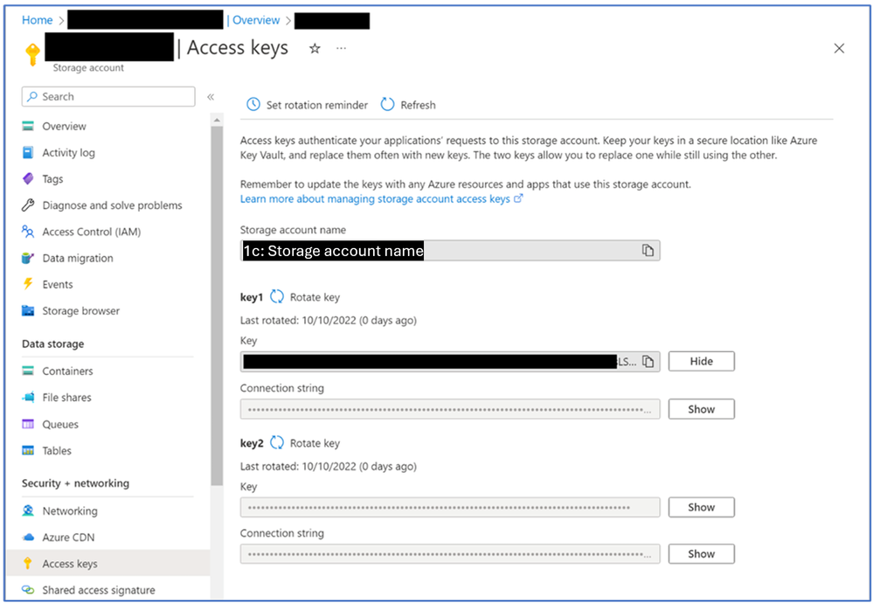Click the key2 rotate key icon
Image resolution: width=873 pixels, height=604 pixels.
[277, 443]
